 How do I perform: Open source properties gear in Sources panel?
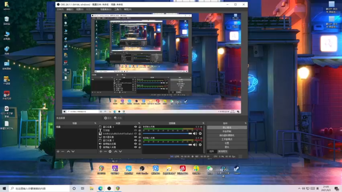point(110,151)
